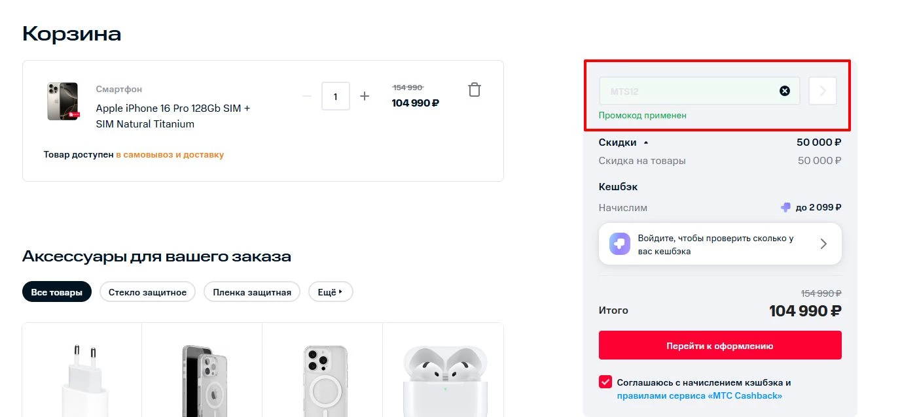Open the power adapter accessory thumbnail

[82, 379]
